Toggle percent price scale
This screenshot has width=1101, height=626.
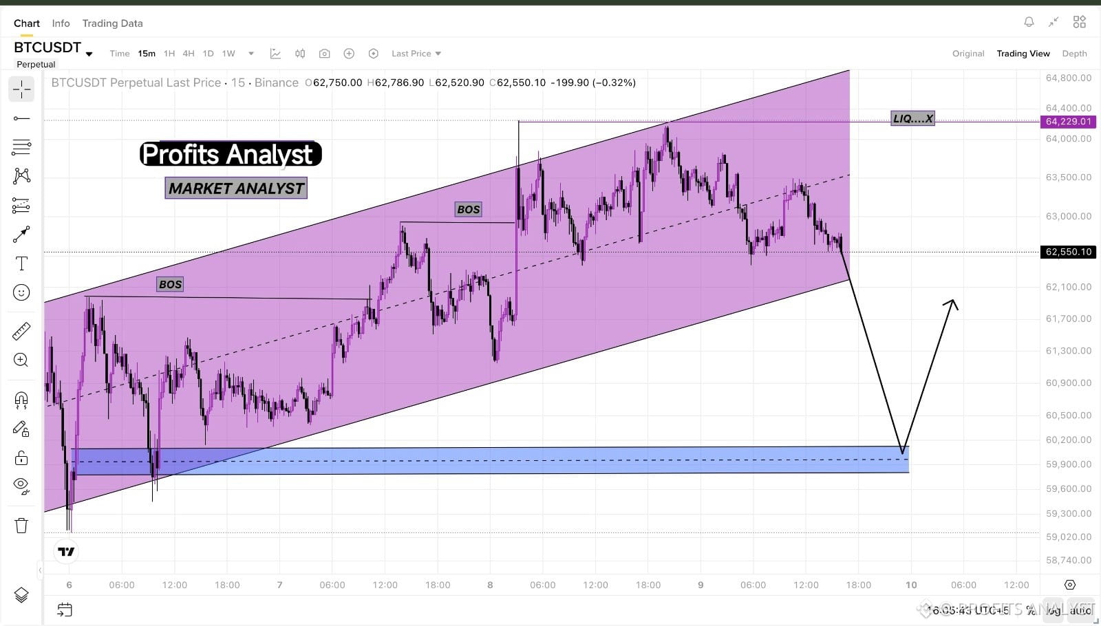1031,609
